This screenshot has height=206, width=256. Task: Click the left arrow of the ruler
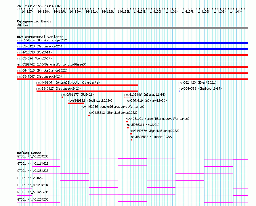[18, 9]
